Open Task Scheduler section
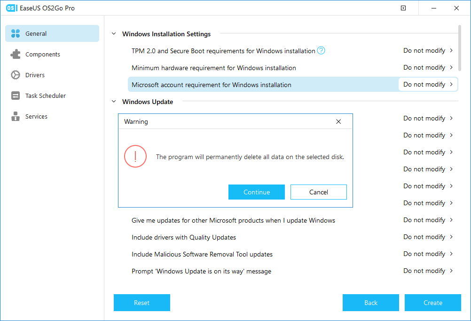 (52, 96)
